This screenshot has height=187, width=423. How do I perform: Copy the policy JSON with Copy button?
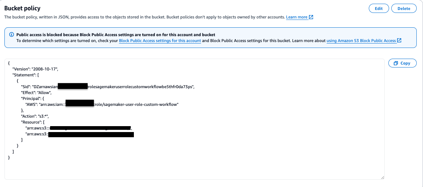tap(402, 63)
